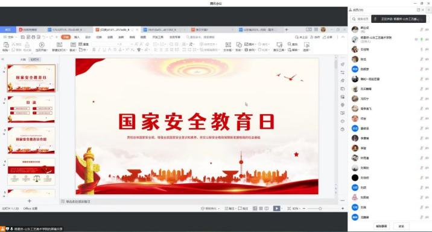Expand the zoom percentage dropdown

[296, 209]
